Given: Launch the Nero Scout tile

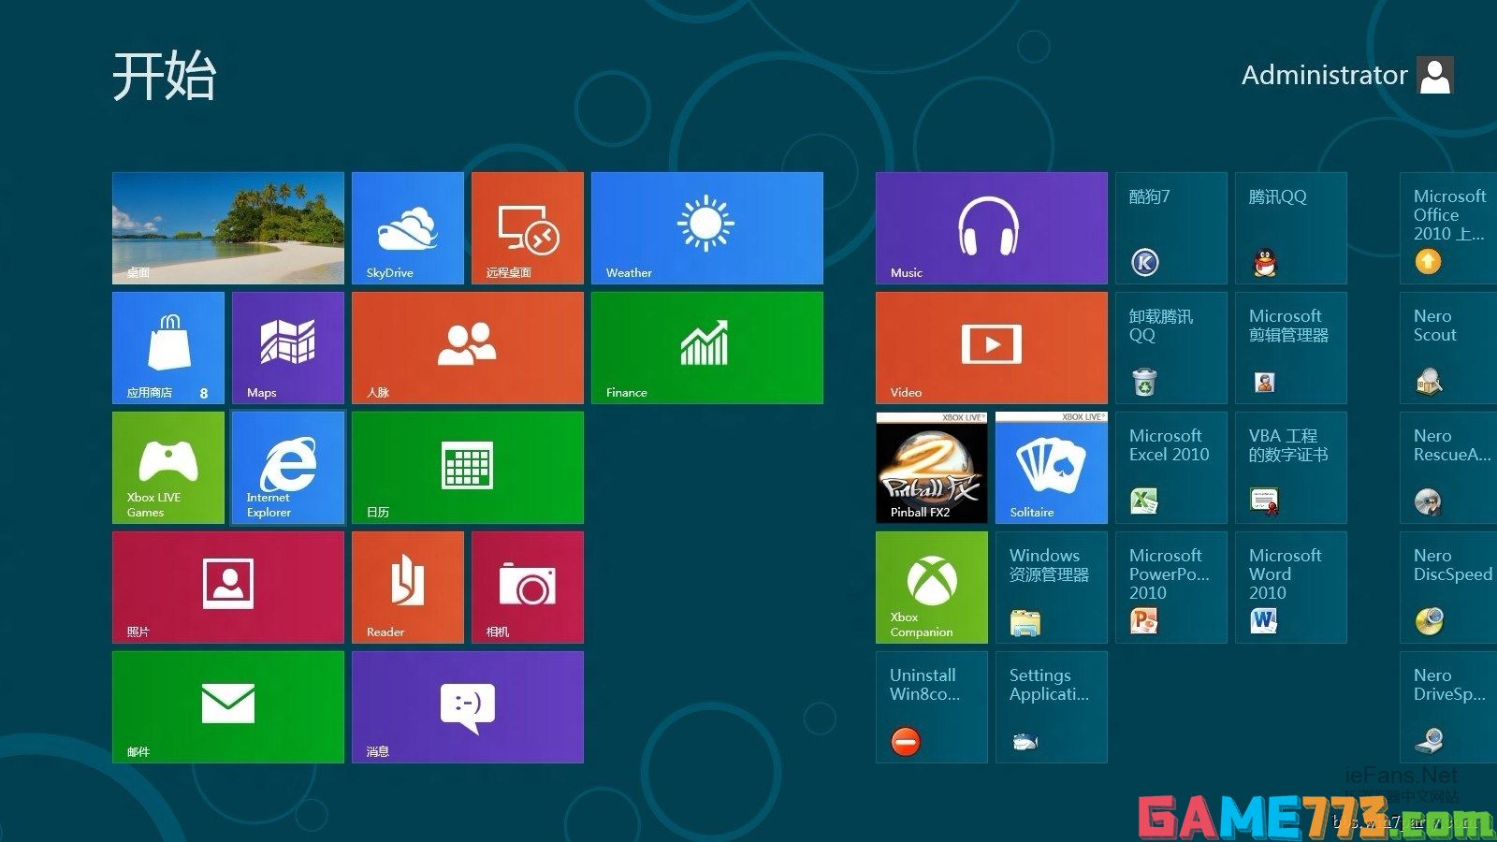Looking at the screenshot, I should click(x=1448, y=348).
